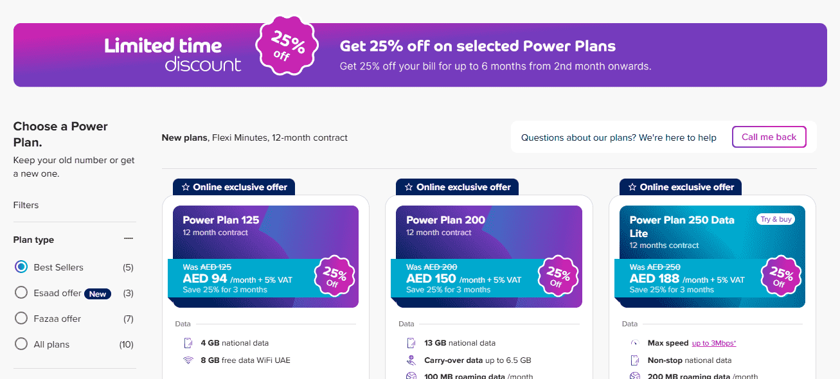Click the carry-over data icon on Power Plan 200
The height and width of the screenshot is (379, 840).
411,360
